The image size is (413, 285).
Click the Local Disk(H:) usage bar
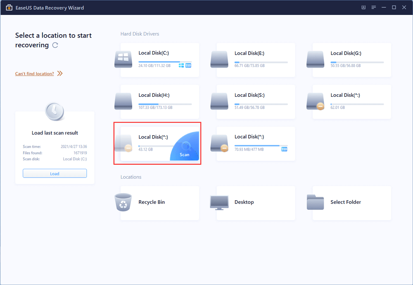pos(165,104)
